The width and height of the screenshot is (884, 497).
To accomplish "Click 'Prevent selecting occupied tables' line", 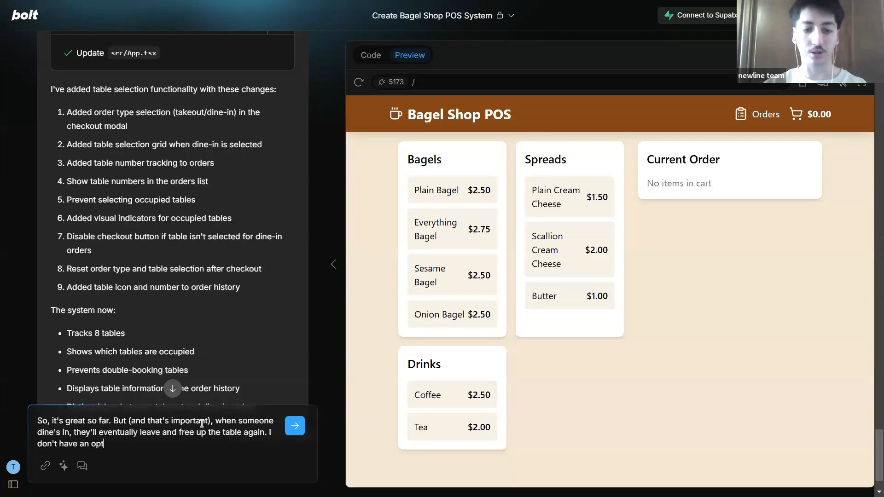I will point(131,200).
